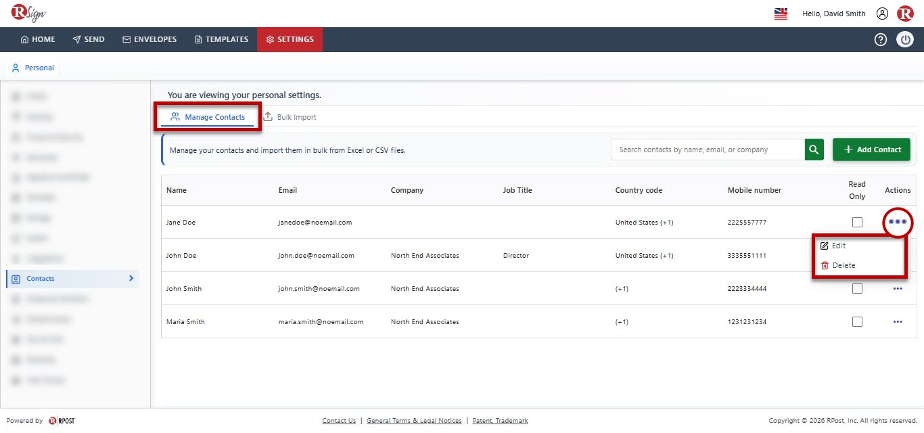Select the US flag language icon
This screenshot has height=433, width=924.
781,14
